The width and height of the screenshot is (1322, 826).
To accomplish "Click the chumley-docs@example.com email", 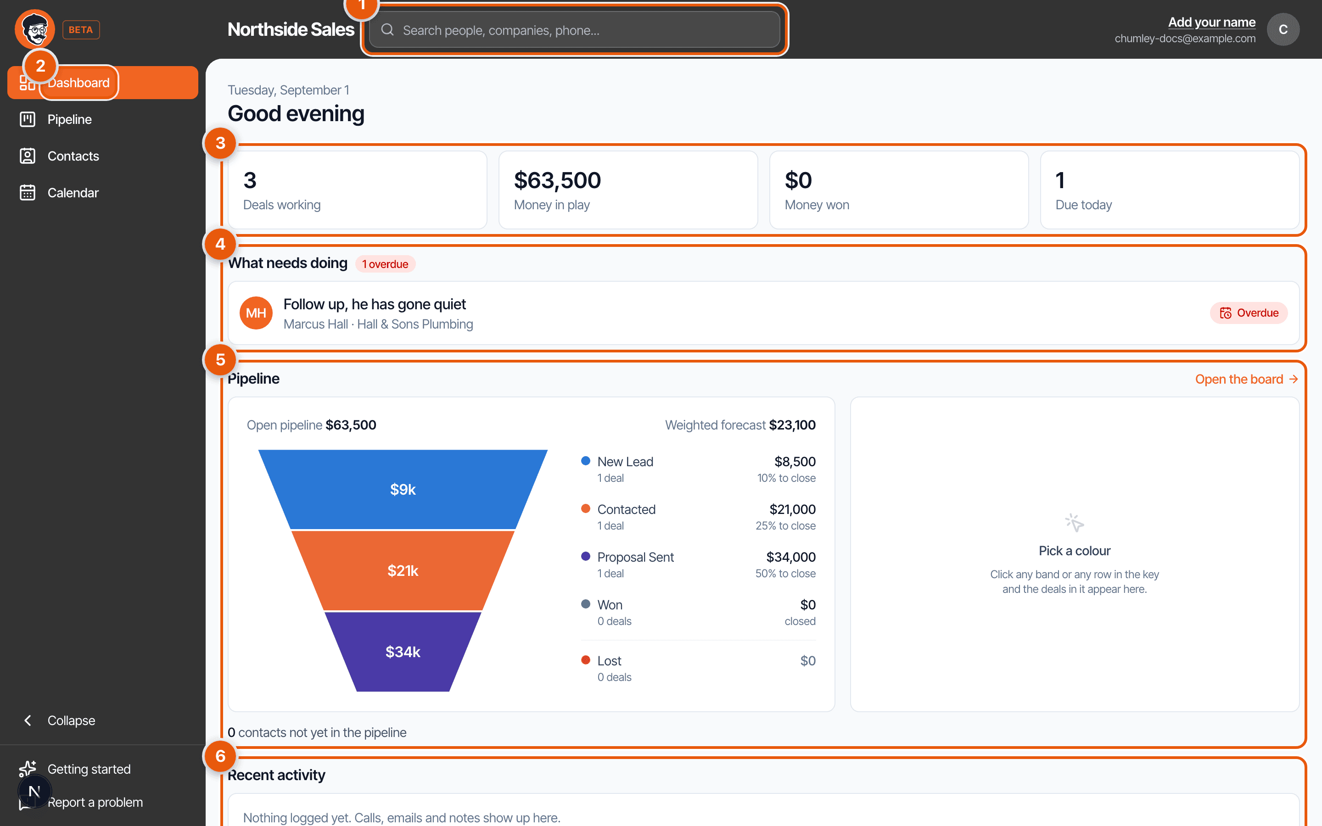I will pyautogui.click(x=1185, y=39).
